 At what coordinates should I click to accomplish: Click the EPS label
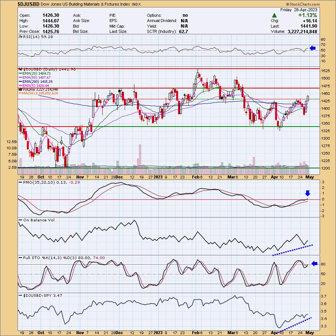113,21
